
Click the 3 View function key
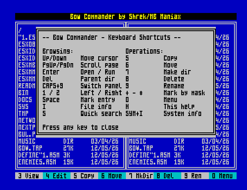tap(29, 176)
